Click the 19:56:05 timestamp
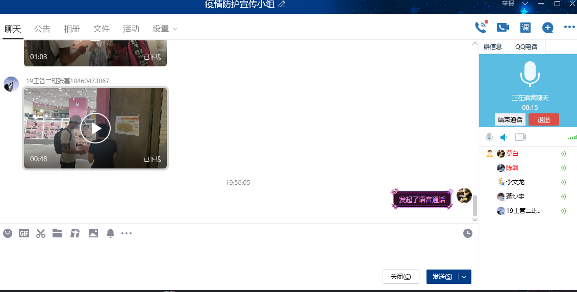This screenshot has height=292, width=577. point(238,183)
